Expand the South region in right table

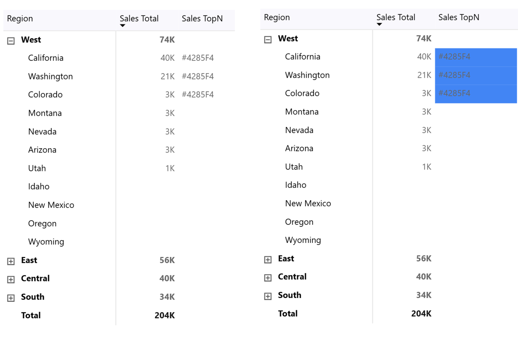[268, 296]
